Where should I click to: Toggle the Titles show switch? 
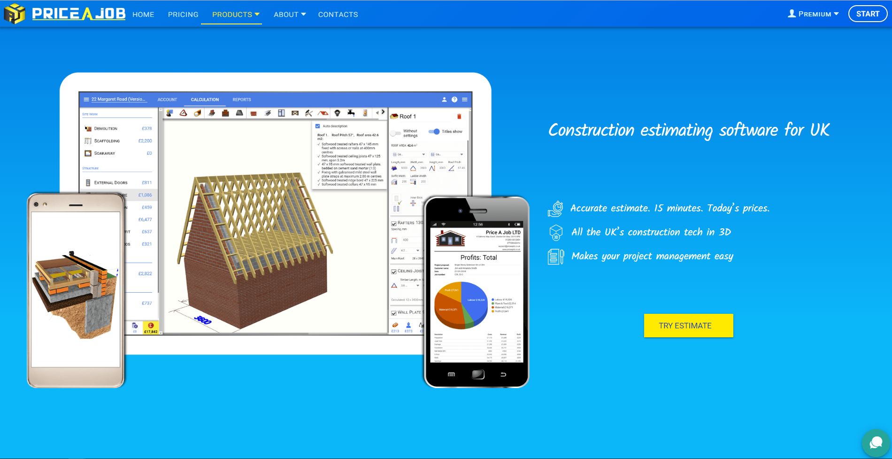click(x=434, y=132)
